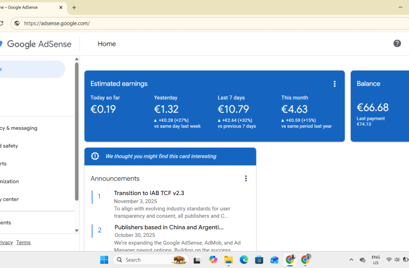The image size is (409, 268).
Task: Open Outlook from taskbar
Action: (x=275, y=260)
